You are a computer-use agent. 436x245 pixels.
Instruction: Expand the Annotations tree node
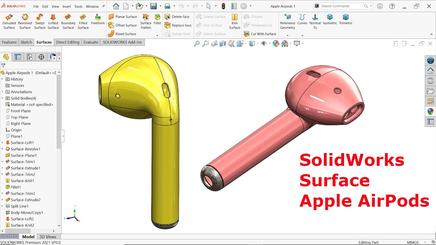pyautogui.click(x=2, y=92)
